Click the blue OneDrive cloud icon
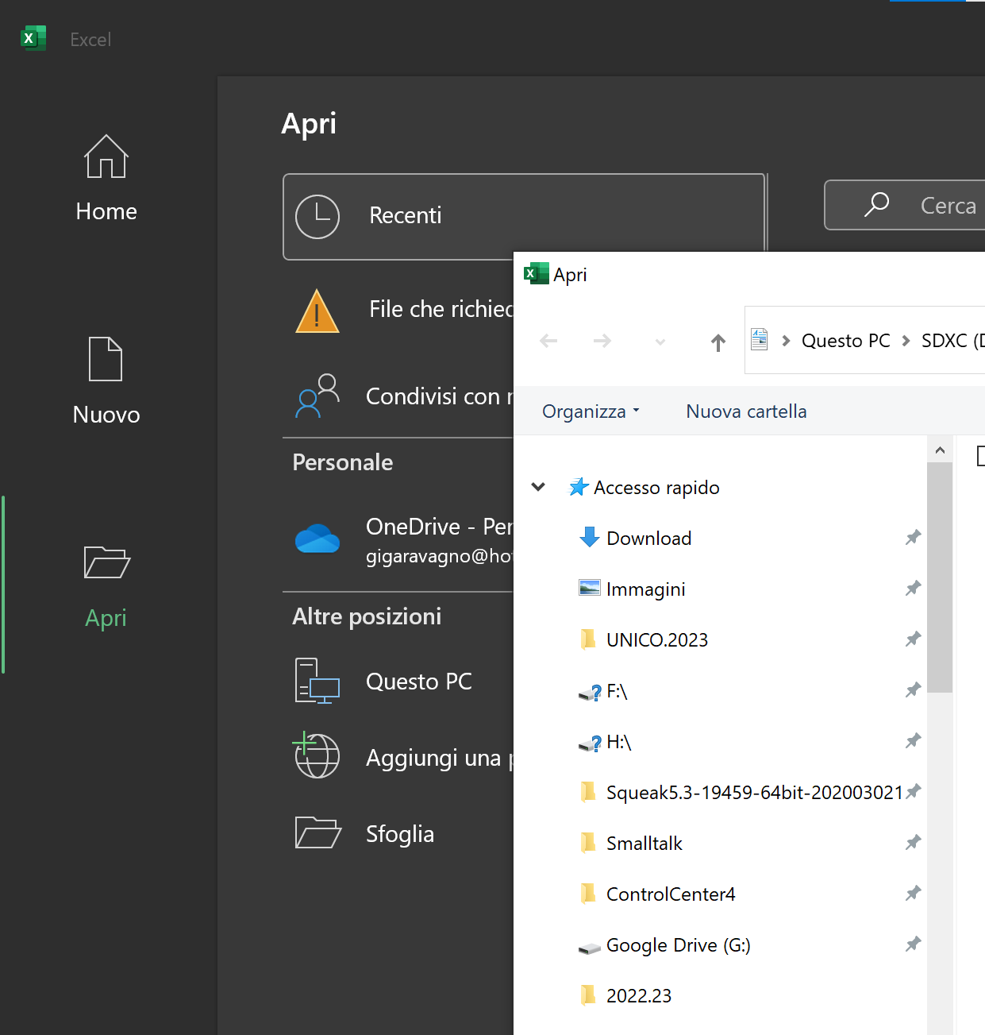 tap(317, 539)
